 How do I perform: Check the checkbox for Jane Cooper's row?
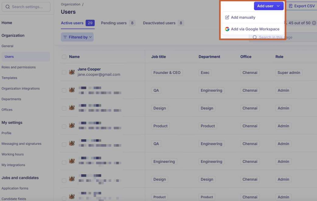pos(64,72)
